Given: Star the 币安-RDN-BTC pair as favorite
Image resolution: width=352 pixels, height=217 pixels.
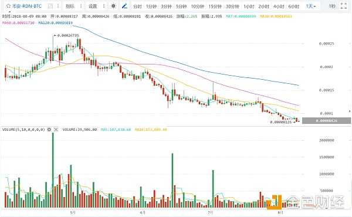Looking at the screenshot, I should coord(8,6).
